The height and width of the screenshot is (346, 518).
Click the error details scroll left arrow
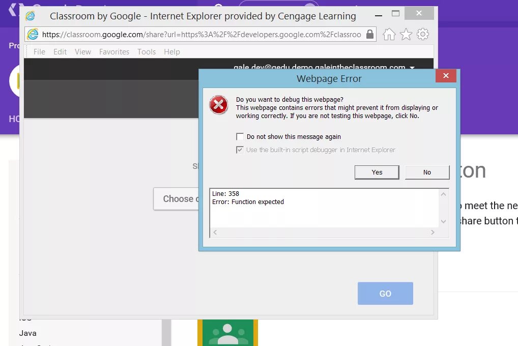pos(215,233)
